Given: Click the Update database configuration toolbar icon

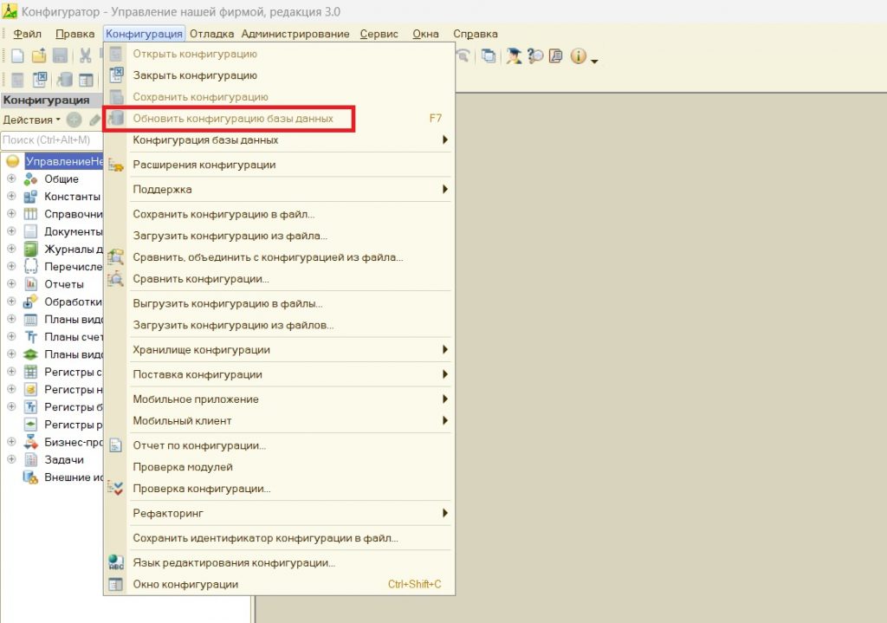Looking at the screenshot, I should click(x=64, y=80).
